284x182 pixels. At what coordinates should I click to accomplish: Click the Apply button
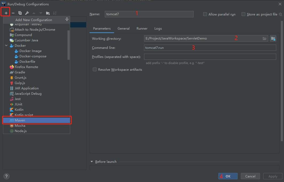click(x=273, y=176)
